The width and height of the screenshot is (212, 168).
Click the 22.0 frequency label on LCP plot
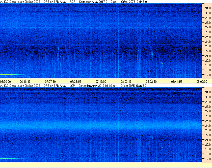[208, 135]
